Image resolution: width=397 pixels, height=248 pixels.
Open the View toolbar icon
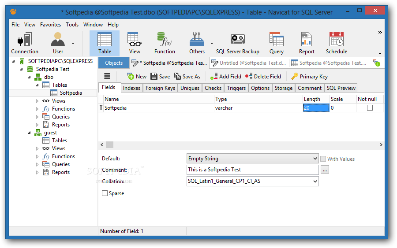(135, 43)
